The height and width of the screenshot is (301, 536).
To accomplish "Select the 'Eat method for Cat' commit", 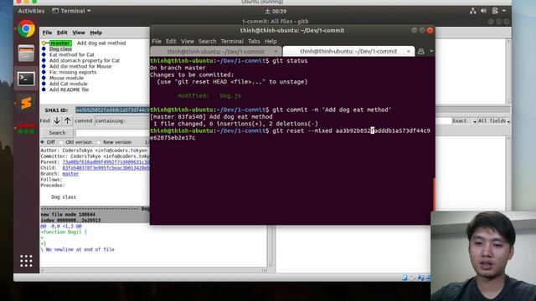I will point(72,54).
